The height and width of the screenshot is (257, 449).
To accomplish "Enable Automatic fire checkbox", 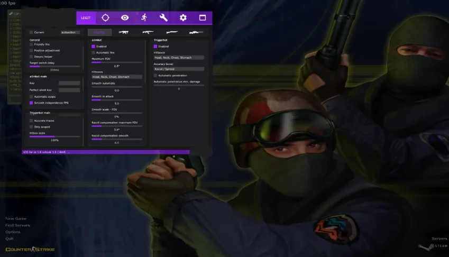I will coord(94,53).
